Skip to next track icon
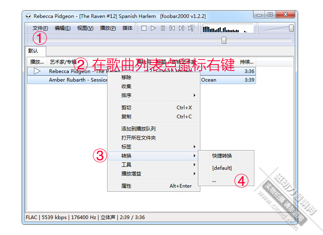Image resolution: width=323 pixels, height=235 pixels. tap(182, 28)
